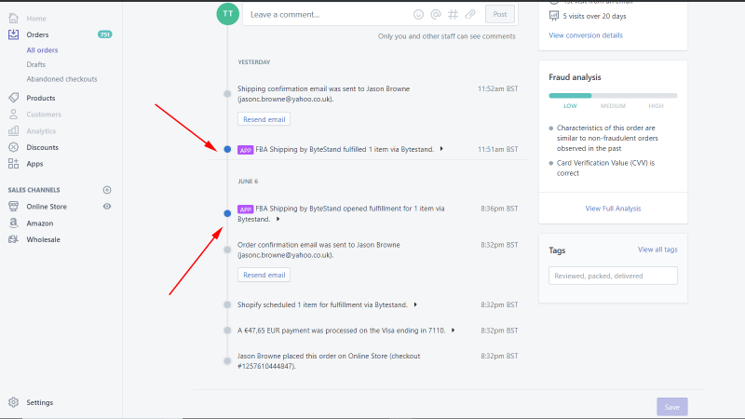745x419 pixels.
Task: Click the Apps grid icon
Action: (13, 164)
